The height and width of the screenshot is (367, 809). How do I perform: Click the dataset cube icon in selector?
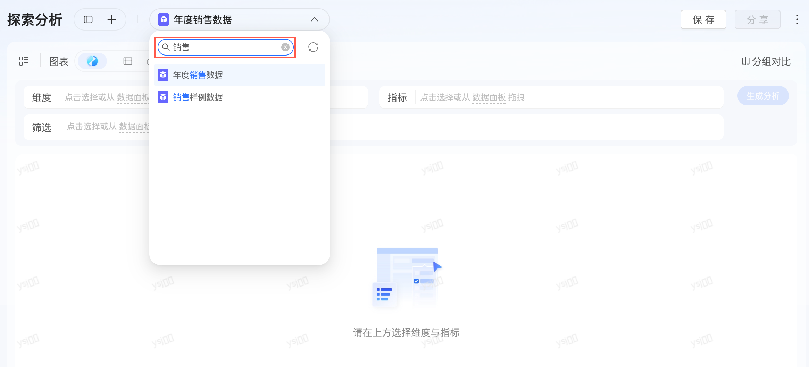tap(164, 19)
